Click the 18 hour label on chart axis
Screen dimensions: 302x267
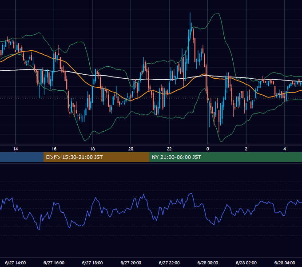[92, 149]
